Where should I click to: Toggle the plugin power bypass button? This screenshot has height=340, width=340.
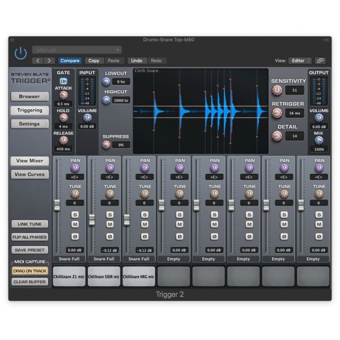(x=20, y=53)
